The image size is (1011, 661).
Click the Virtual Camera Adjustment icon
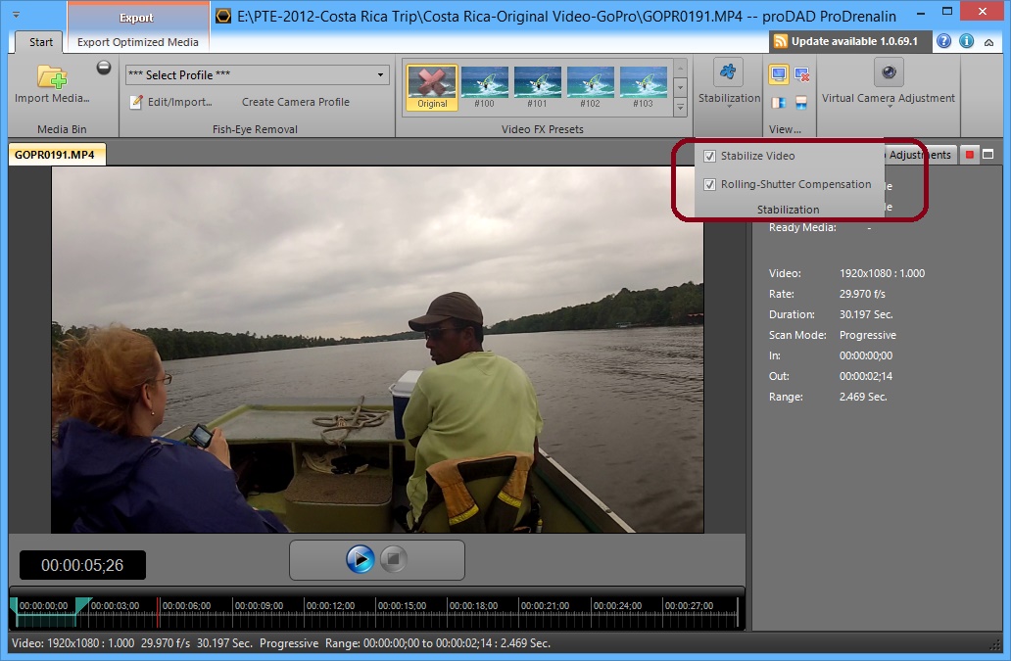tap(889, 72)
